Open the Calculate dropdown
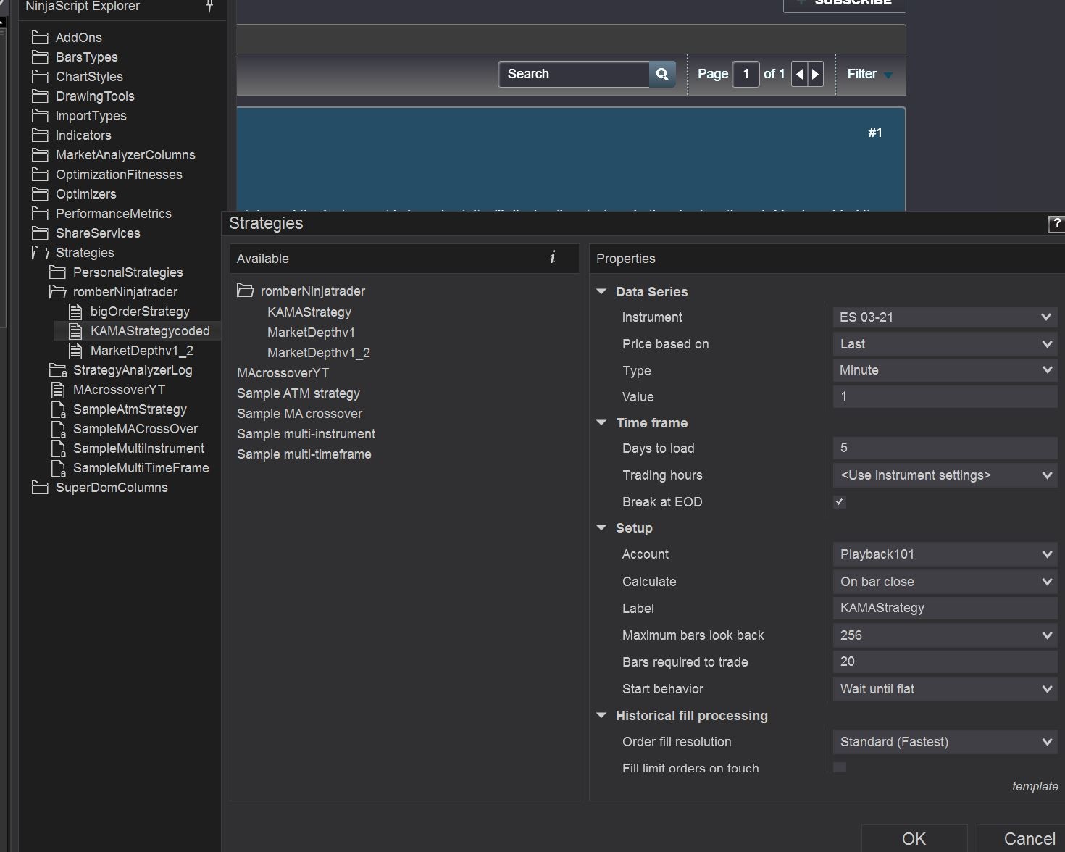The width and height of the screenshot is (1065, 852). click(944, 582)
